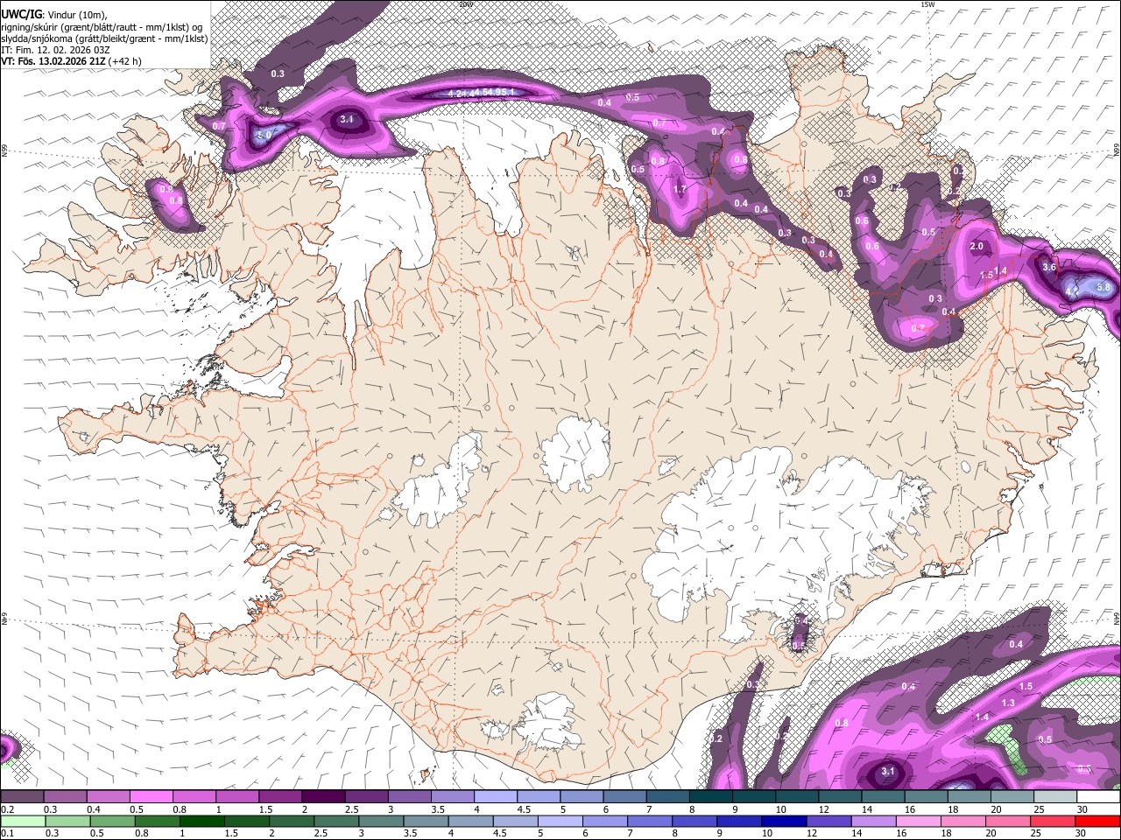Viewport: 1121px width, 840px height.
Task: Pick the pale lavender swatch labeled 4 in snow legend
Action: point(496,796)
